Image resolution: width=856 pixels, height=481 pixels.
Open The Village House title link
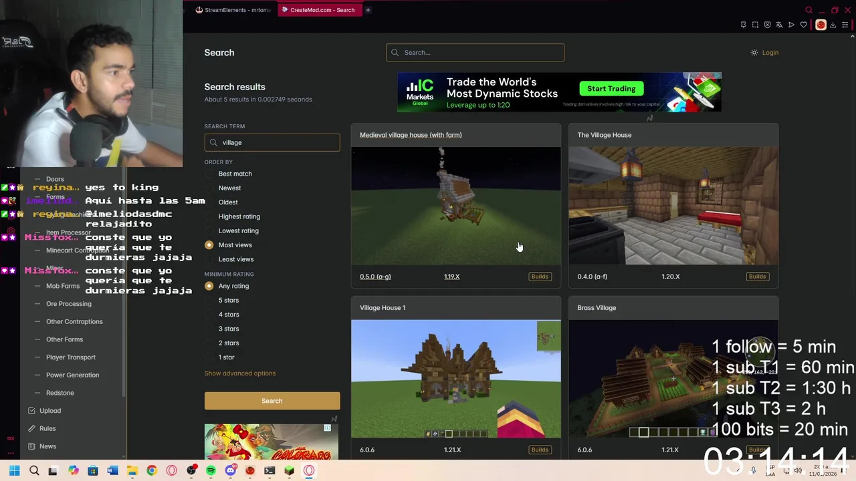coord(605,135)
